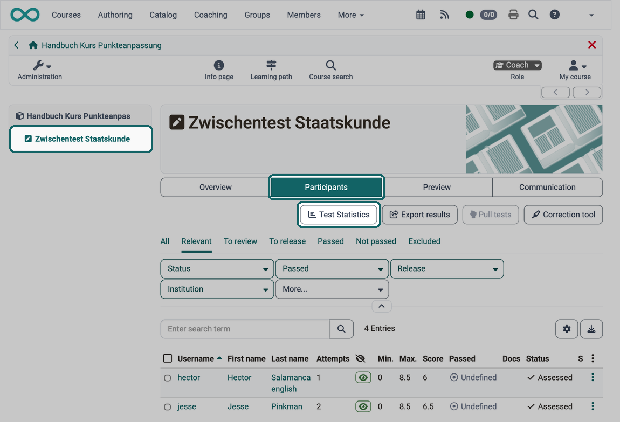The width and height of the screenshot is (620, 422).
Task: Toggle the select-all checkbox in table header
Action: point(168,358)
